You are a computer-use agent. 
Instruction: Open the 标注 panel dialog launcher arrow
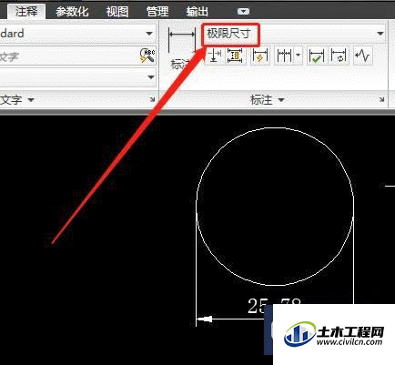[x=381, y=99]
